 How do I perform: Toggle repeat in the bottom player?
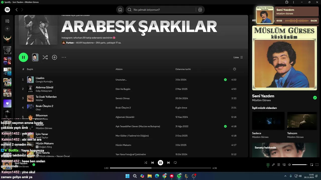pyautogui.click(x=175, y=163)
